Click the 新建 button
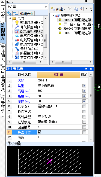 coord(57,9)
